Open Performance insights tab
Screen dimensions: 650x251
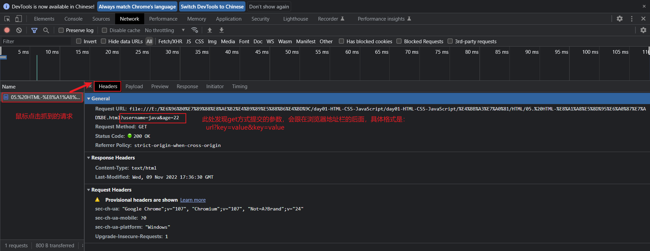click(384, 19)
